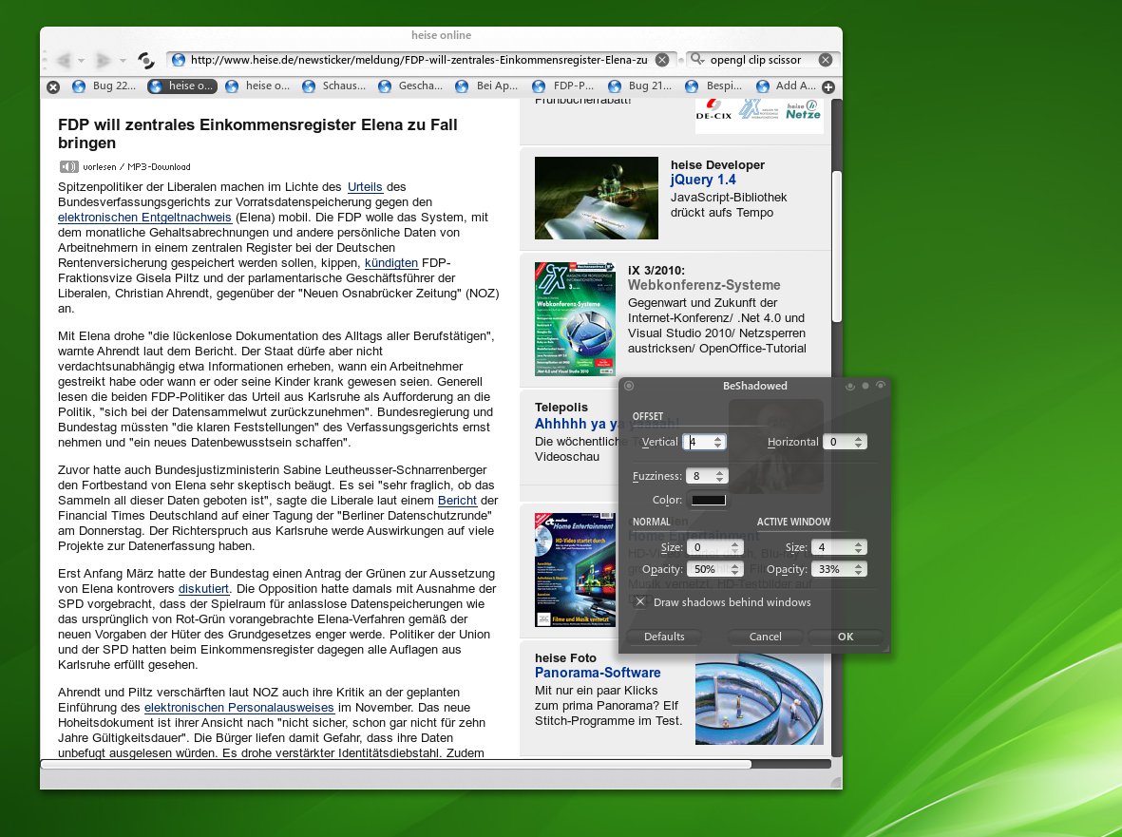The width and height of the screenshot is (1122, 837).
Task: Increase Horizontal offset with its up arrow
Action: tap(859, 439)
